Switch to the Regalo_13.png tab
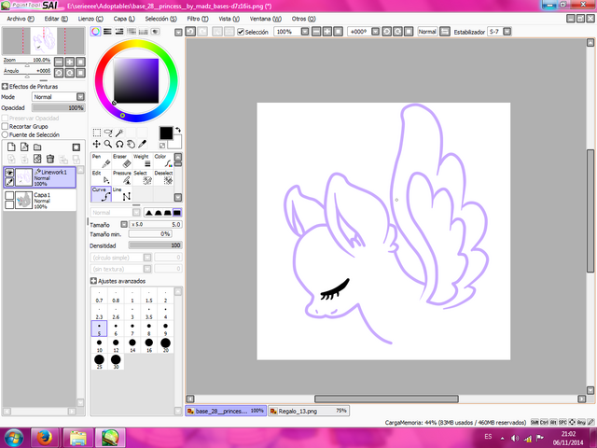 309,411
